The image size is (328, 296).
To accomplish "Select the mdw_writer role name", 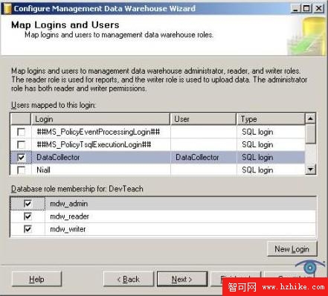I will [68, 229].
